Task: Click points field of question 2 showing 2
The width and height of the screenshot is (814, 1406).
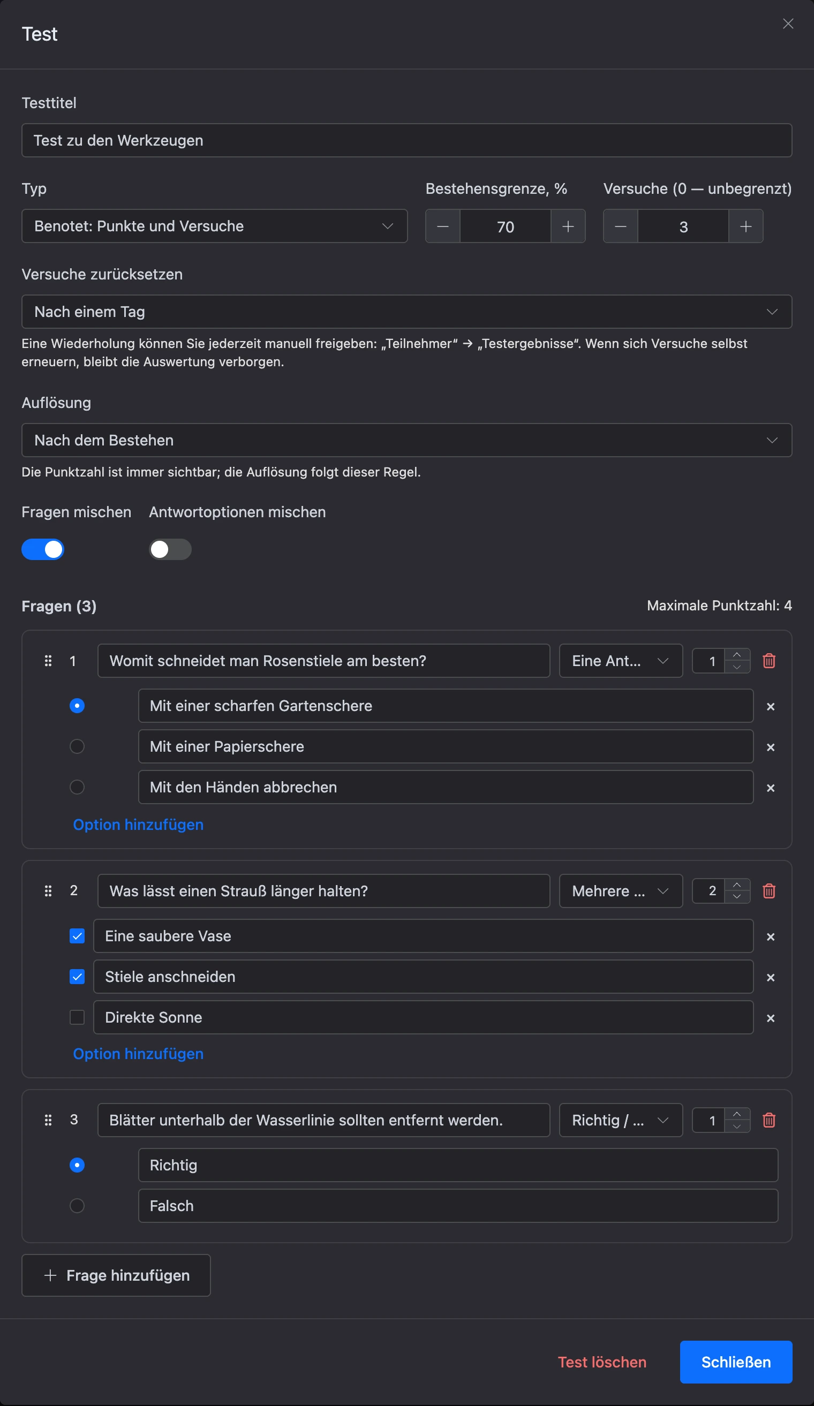Action: [709, 890]
